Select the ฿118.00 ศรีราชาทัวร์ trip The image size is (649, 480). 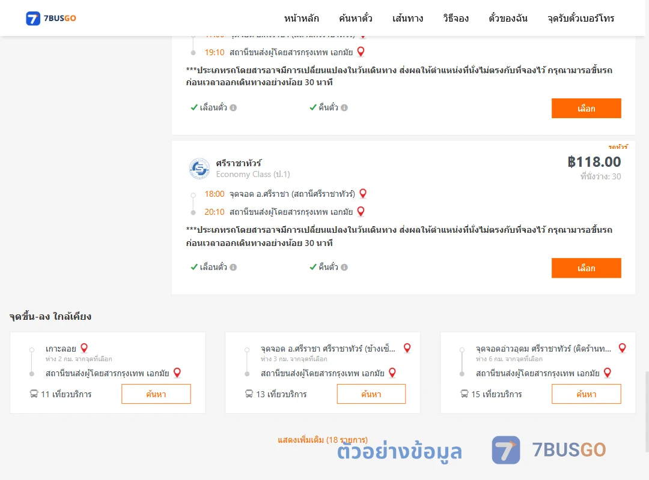(586, 268)
